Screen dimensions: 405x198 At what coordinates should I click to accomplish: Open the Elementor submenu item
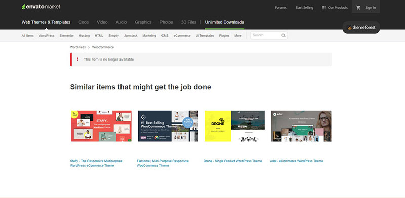coord(67,36)
